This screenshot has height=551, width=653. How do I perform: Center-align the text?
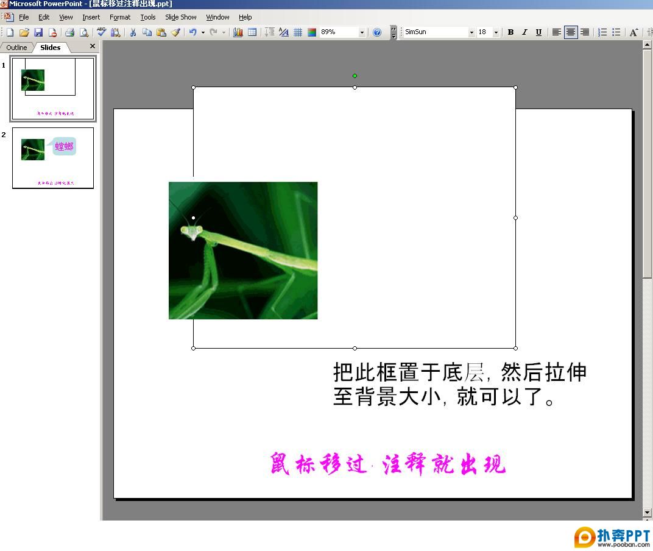[571, 32]
